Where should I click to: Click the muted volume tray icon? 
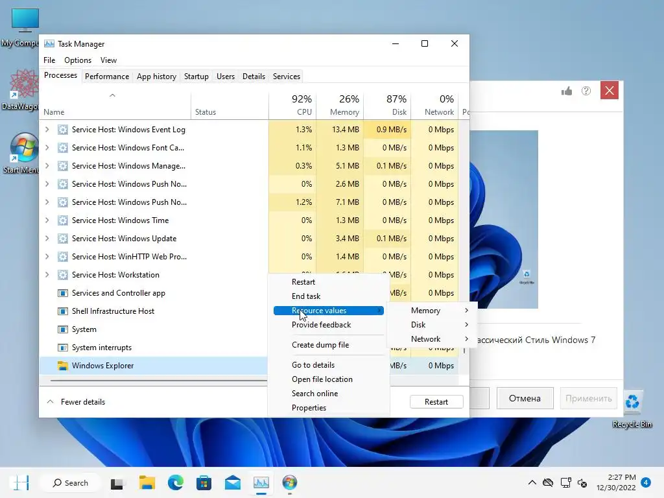(x=583, y=482)
